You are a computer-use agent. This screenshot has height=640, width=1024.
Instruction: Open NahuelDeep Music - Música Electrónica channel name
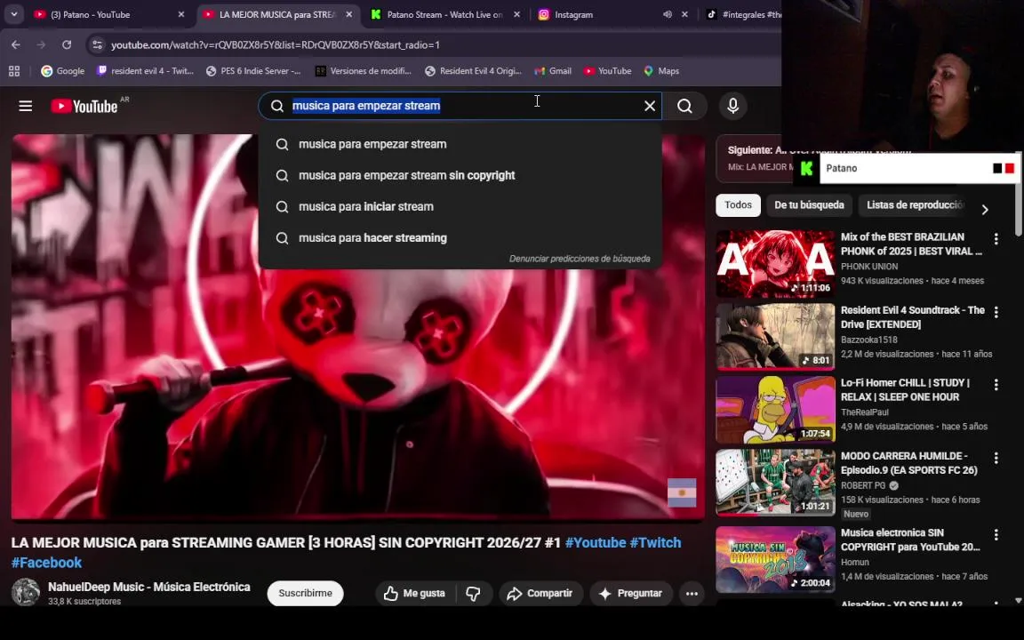point(149,587)
